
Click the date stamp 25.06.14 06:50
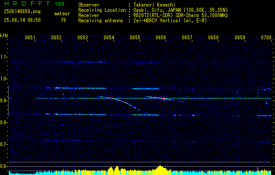pos(22,20)
